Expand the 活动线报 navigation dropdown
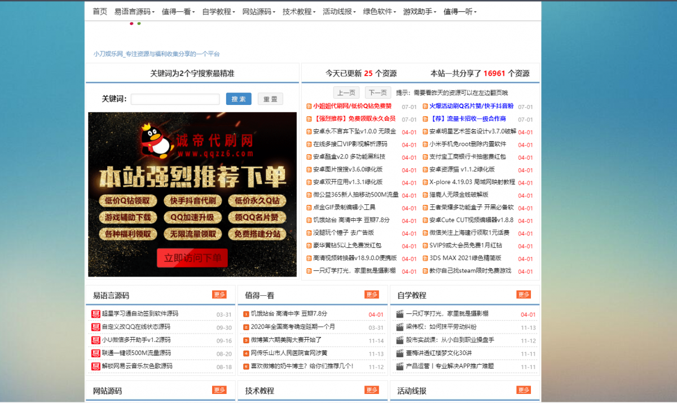 [339, 11]
